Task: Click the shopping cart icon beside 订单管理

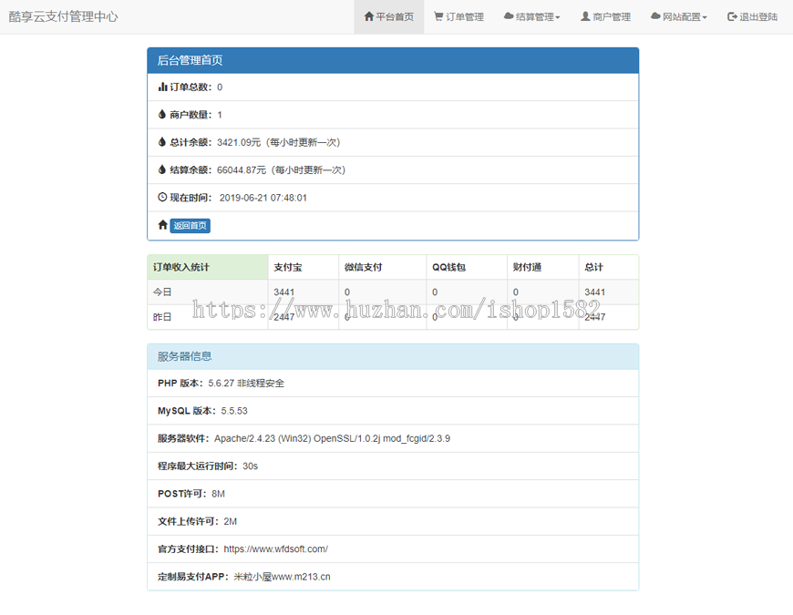Action: pos(438,15)
